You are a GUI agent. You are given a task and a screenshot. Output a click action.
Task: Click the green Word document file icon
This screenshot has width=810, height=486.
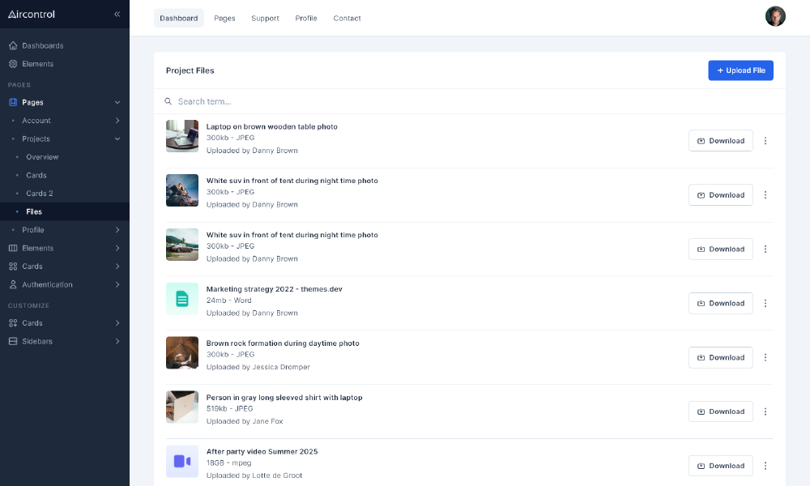point(182,299)
